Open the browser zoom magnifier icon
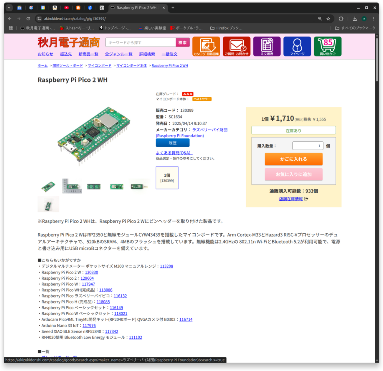 [x=320, y=19]
